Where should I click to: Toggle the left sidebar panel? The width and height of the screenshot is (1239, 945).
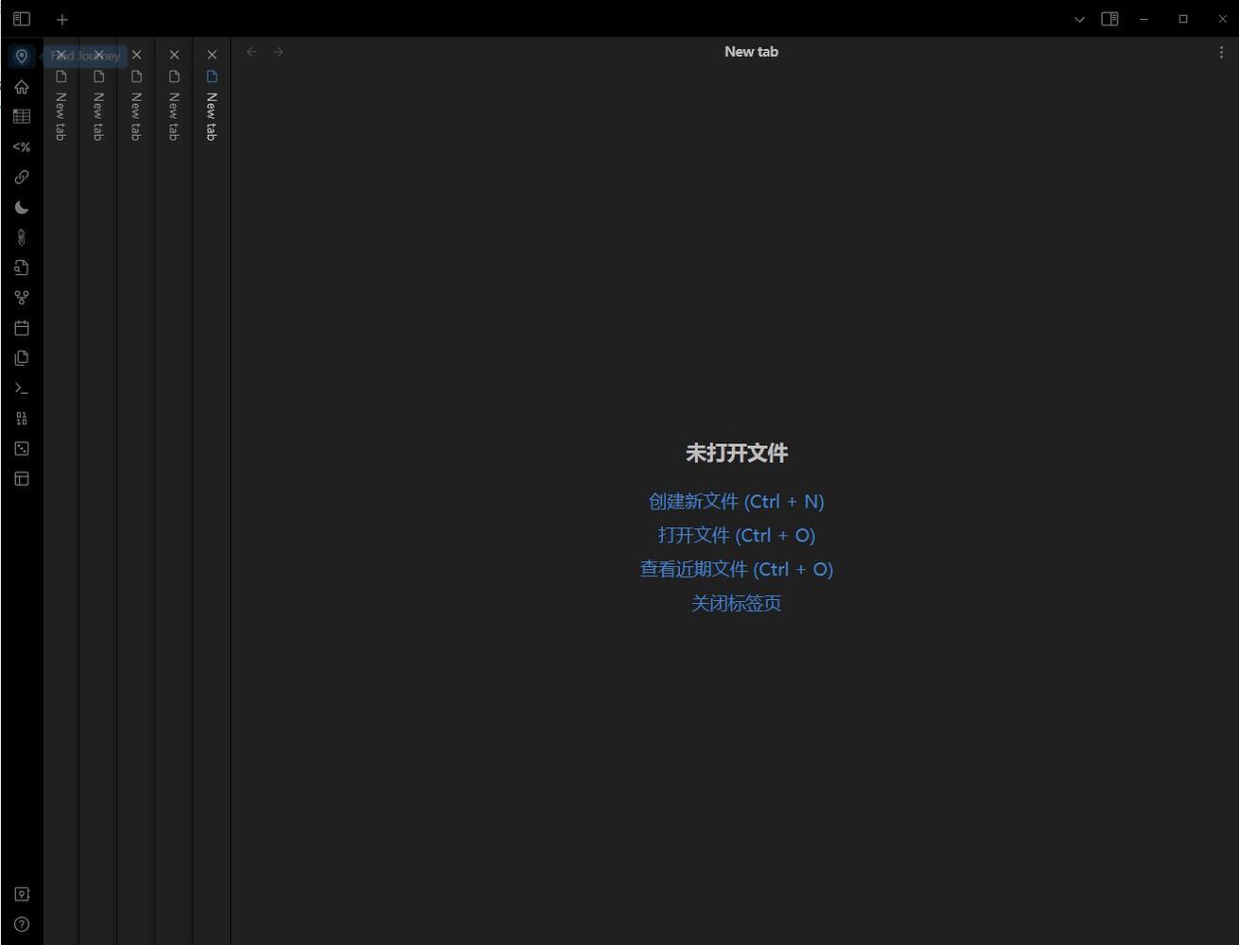pyautogui.click(x=22, y=19)
